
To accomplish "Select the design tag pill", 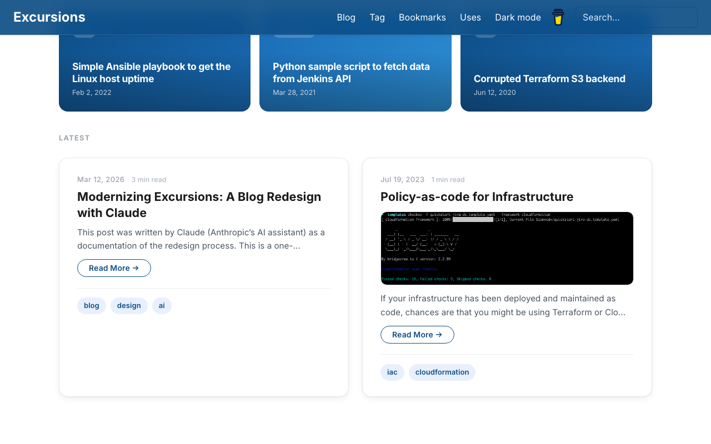I will tap(129, 305).
